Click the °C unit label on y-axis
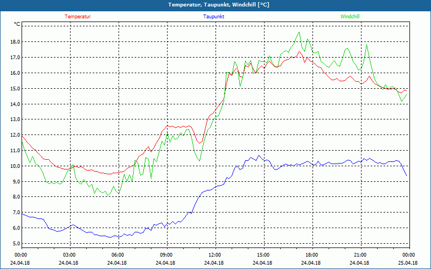 pos(17,24)
